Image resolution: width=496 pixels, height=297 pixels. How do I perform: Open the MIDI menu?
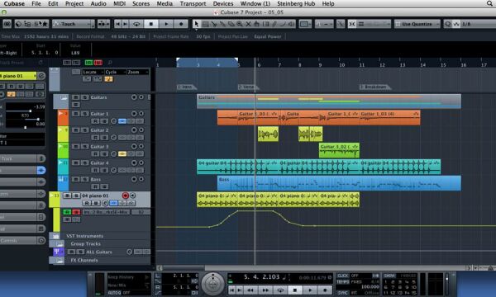(119, 3)
